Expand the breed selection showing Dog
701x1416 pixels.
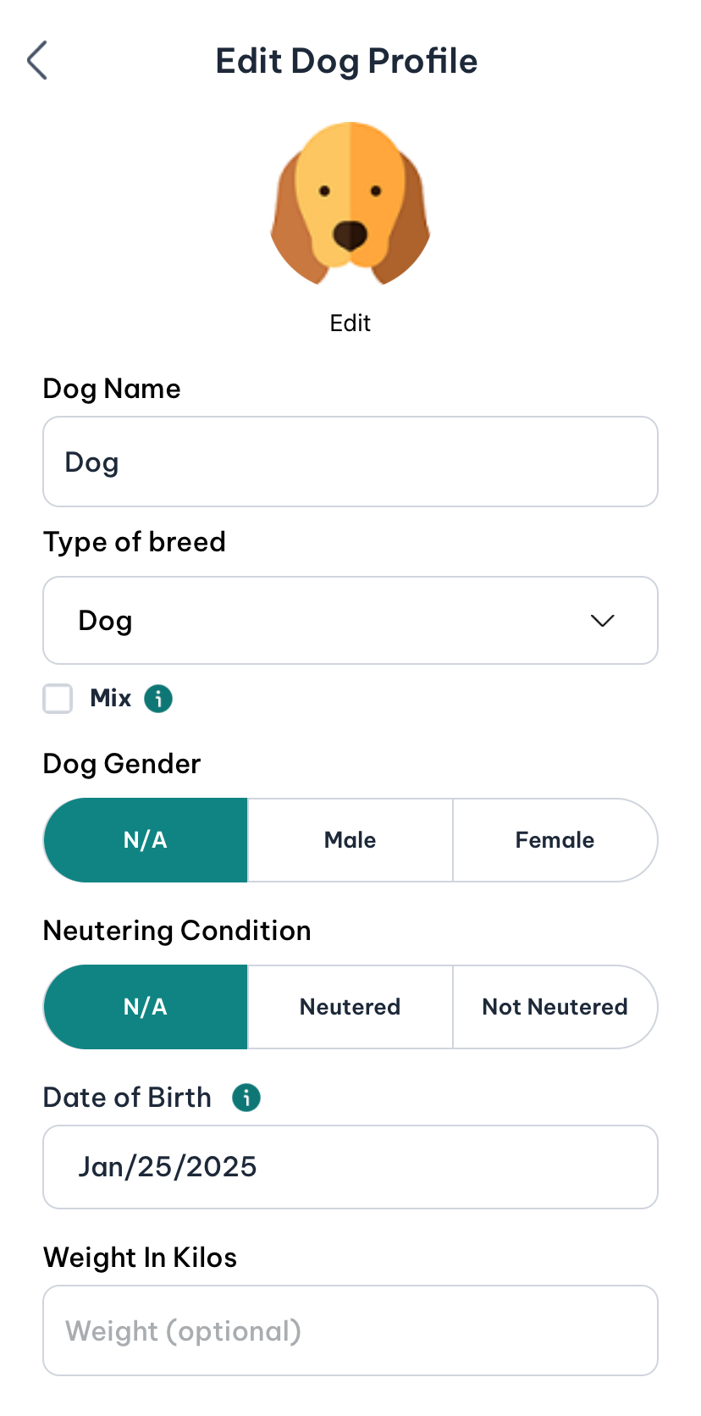coord(350,620)
